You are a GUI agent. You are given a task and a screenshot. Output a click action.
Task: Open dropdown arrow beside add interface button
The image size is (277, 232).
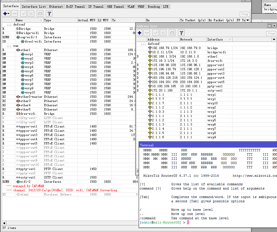(x=9, y=14)
